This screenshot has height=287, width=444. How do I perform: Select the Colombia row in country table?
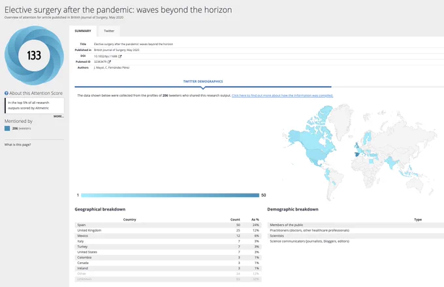point(168,258)
